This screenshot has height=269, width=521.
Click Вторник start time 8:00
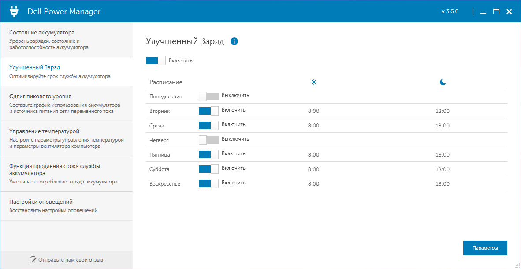pyautogui.click(x=314, y=111)
